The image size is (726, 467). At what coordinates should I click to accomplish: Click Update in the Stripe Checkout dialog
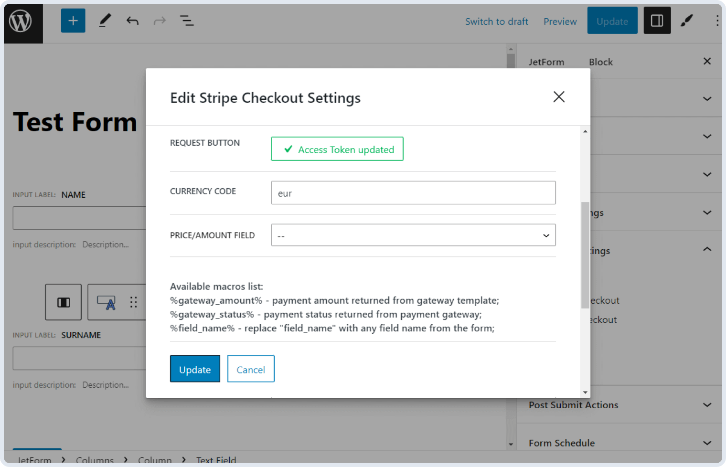195,369
